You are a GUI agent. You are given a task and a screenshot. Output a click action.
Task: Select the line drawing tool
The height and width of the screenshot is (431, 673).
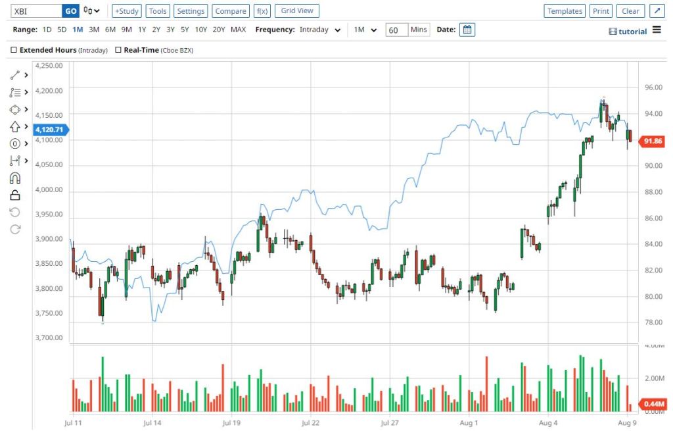[x=14, y=74]
